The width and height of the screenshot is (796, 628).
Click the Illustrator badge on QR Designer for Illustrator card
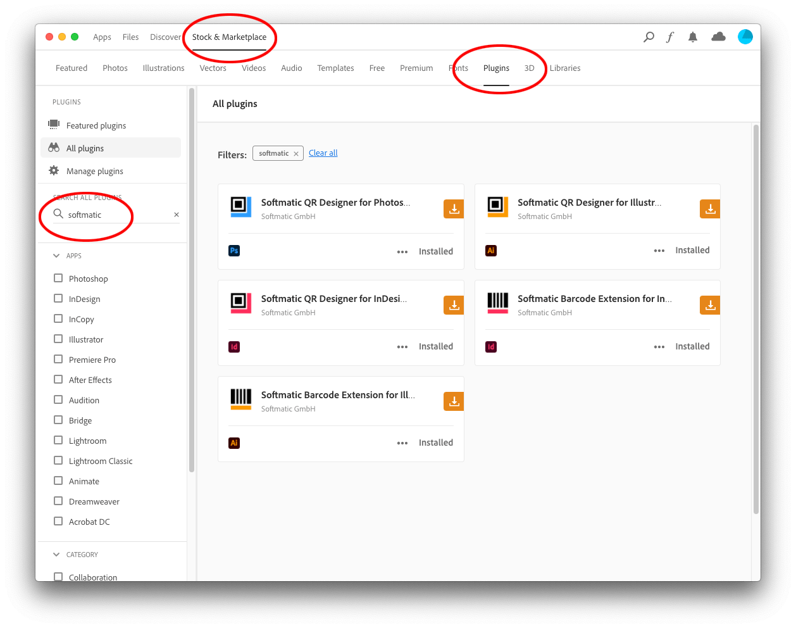(x=490, y=251)
